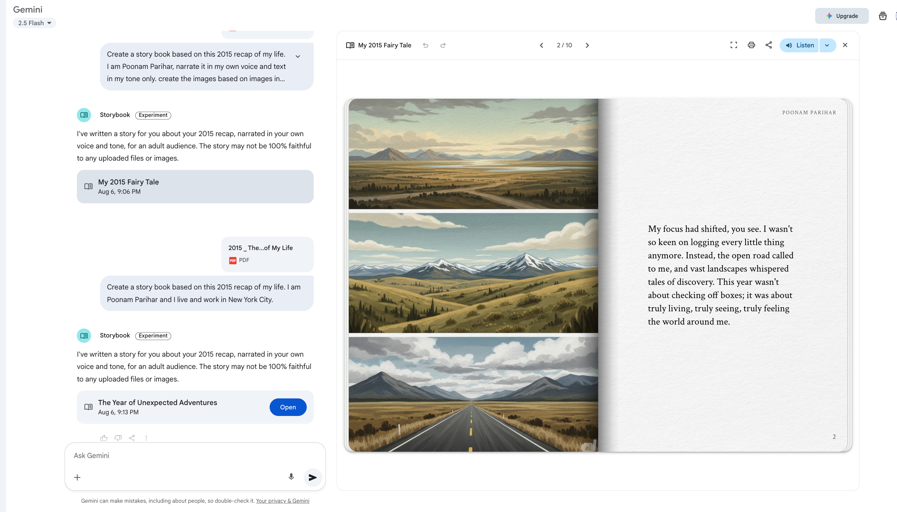Expand the truncated first prompt message
Screen dimensions: 897x512
click(297, 56)
